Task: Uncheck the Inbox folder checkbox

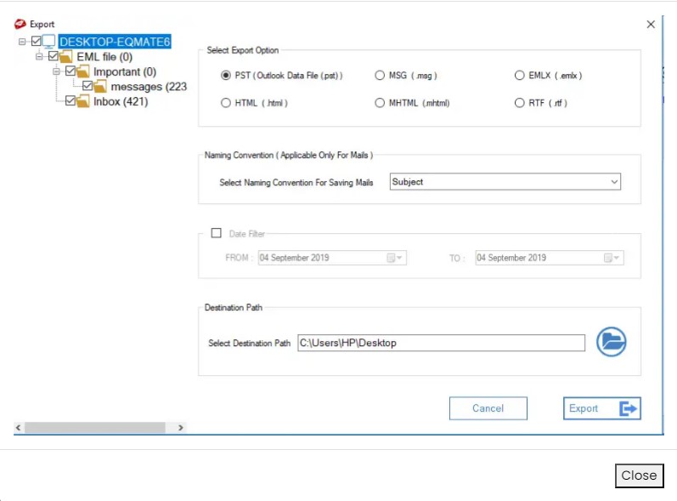Action: pos(70,100)
